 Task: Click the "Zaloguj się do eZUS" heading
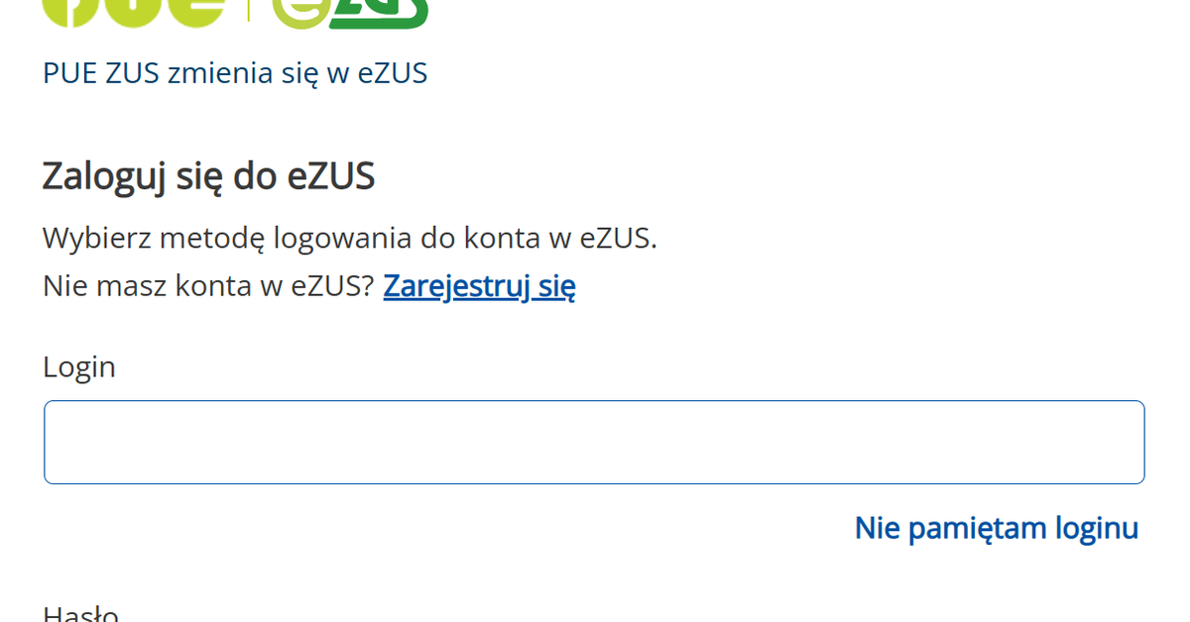point(208,175)
